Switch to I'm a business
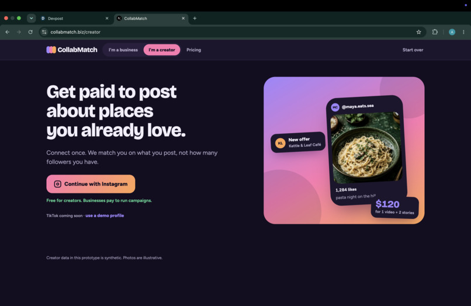This screenshot has height=306, width=471. coord(123,50)
